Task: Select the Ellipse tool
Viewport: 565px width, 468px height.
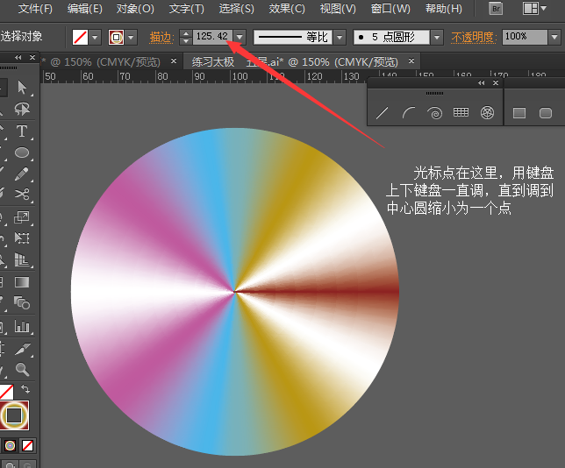Action: 22,152
